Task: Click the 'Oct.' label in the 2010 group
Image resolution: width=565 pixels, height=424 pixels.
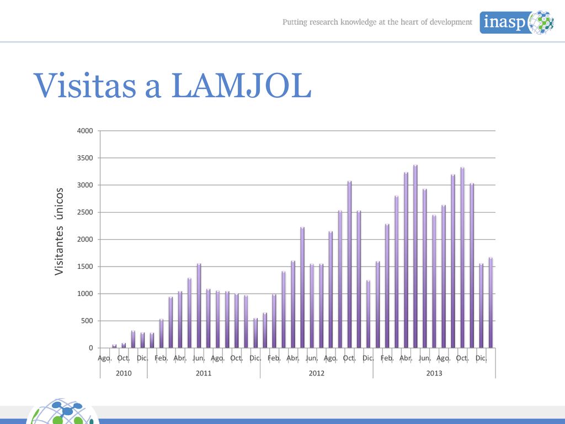Action: 124,358
